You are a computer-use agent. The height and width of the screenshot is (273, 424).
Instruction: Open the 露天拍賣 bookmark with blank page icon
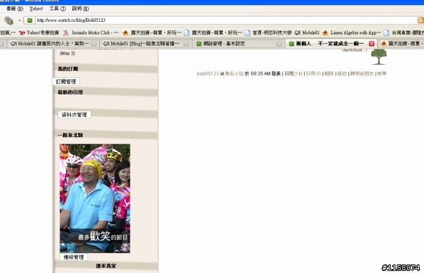pos(213,33)
